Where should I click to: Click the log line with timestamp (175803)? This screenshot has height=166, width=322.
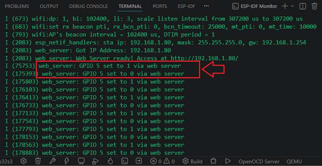[x=94, y=82]
